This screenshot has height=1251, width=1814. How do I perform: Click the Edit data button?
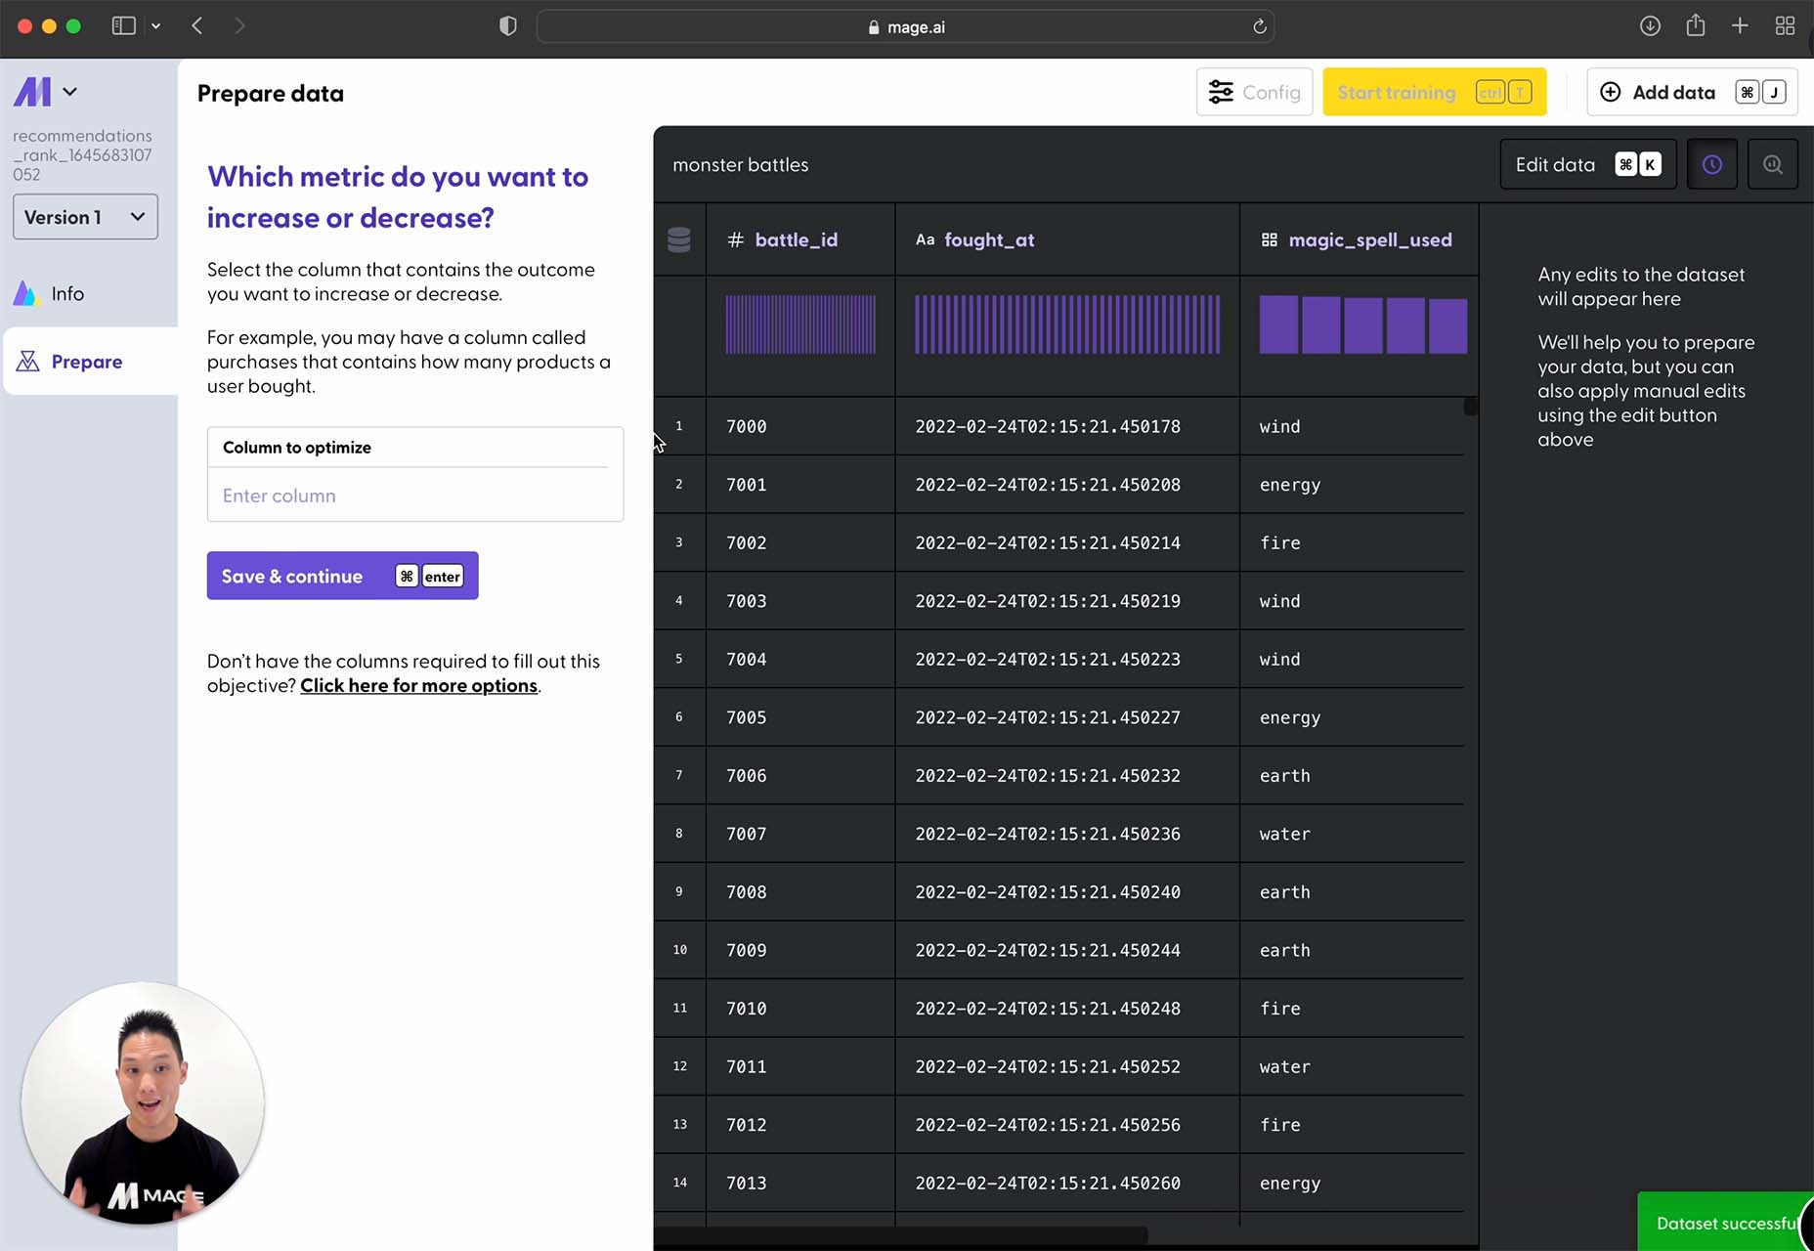[1587, 164]
